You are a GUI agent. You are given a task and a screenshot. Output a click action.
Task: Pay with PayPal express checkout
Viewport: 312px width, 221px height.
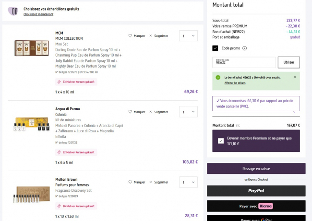256,191
